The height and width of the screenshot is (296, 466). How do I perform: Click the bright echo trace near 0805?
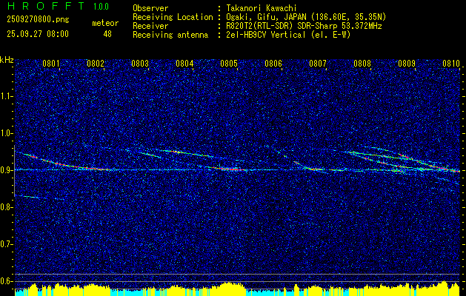click(x=229, y=169)
